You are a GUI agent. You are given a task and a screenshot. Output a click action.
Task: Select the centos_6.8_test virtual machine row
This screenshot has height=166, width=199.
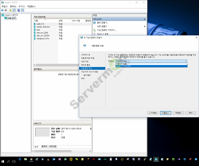pos(62,27)
